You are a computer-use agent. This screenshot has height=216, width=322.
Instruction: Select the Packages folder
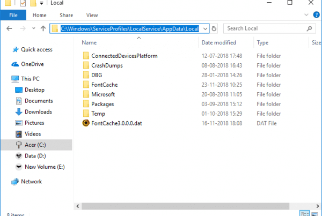pyautogui.click(x=103, y=104)
